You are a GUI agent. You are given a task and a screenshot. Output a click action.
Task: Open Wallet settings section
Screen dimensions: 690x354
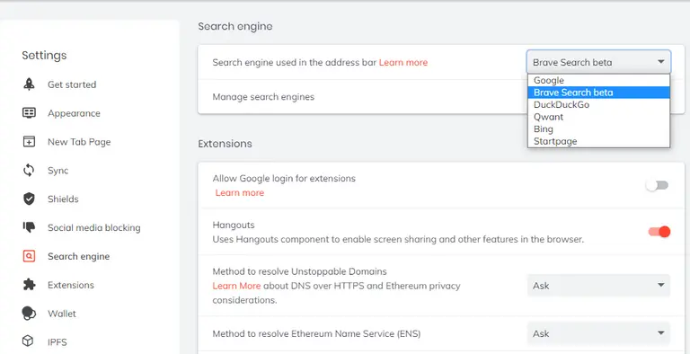62,314
